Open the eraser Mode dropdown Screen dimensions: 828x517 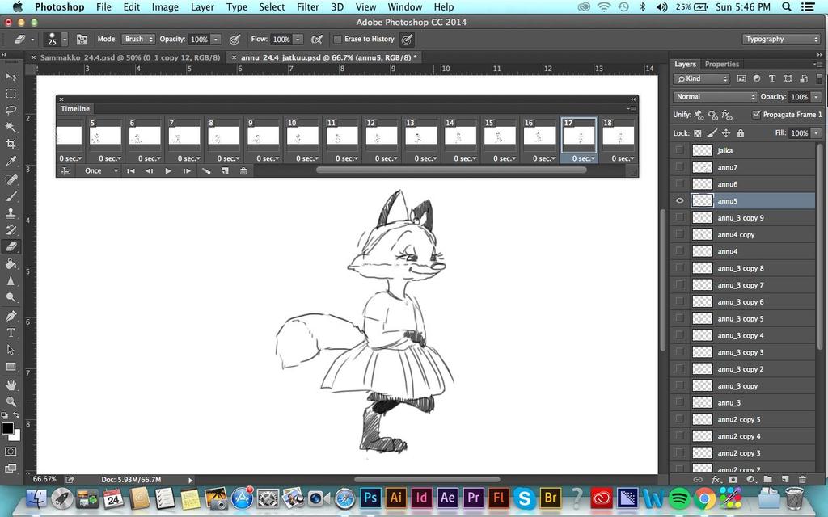click(x=138, y=39)
